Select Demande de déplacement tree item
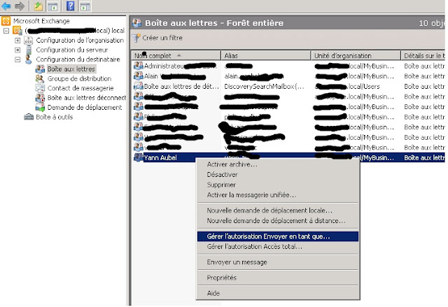The height and width of the screenshot is (307, 448). [85, 108]
